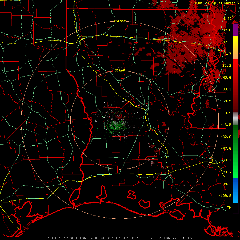The height and width of the screenshot is (240, 240).
Task: Select the 76.7 scale value
Action: click(227, 54)
